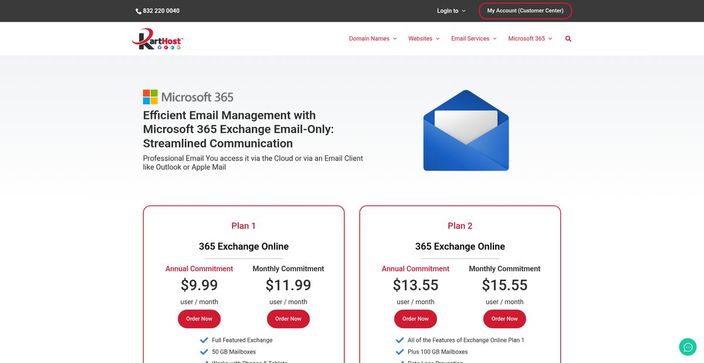The width and height of the screenshot is (704, 363).
Task: Expand the Email Services menu
Action: (473, 39)
